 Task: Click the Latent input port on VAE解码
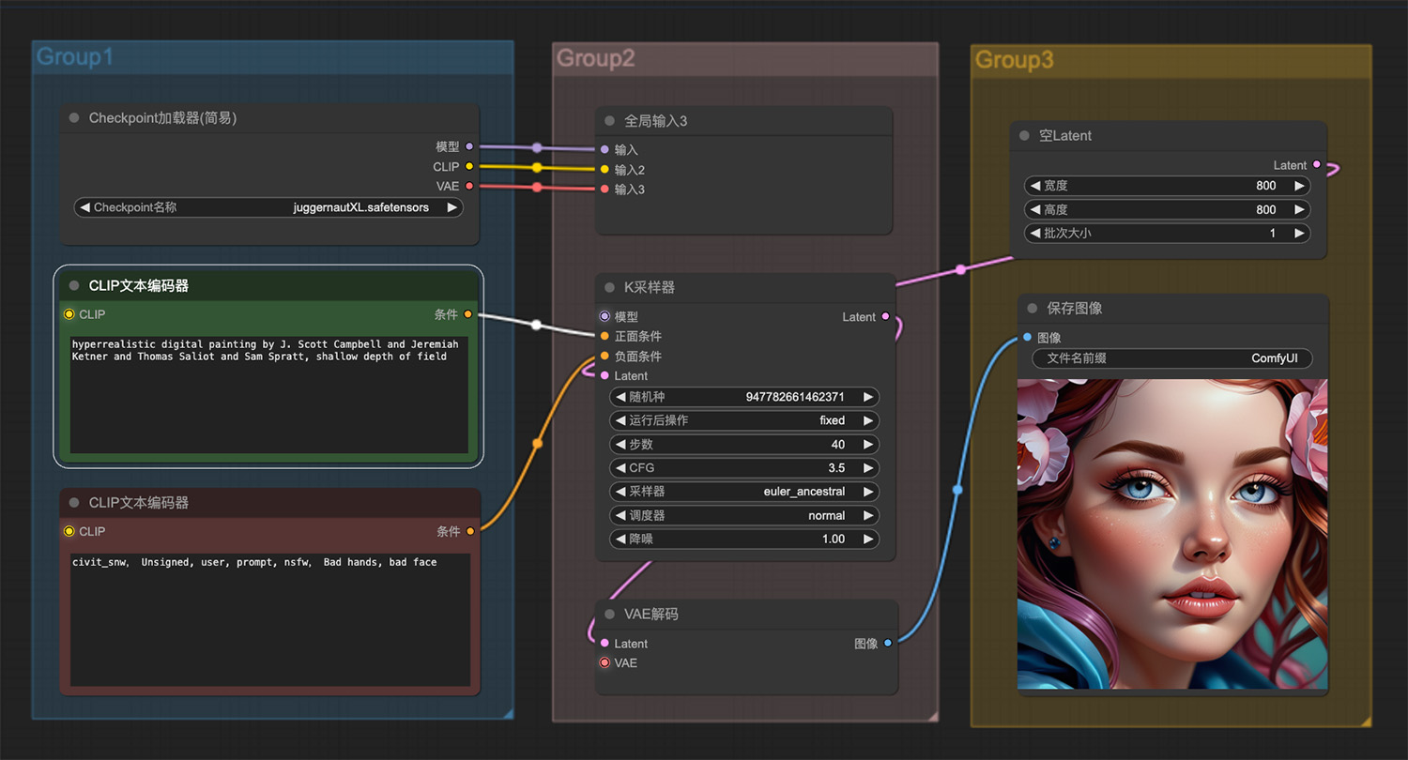(605, 643)
